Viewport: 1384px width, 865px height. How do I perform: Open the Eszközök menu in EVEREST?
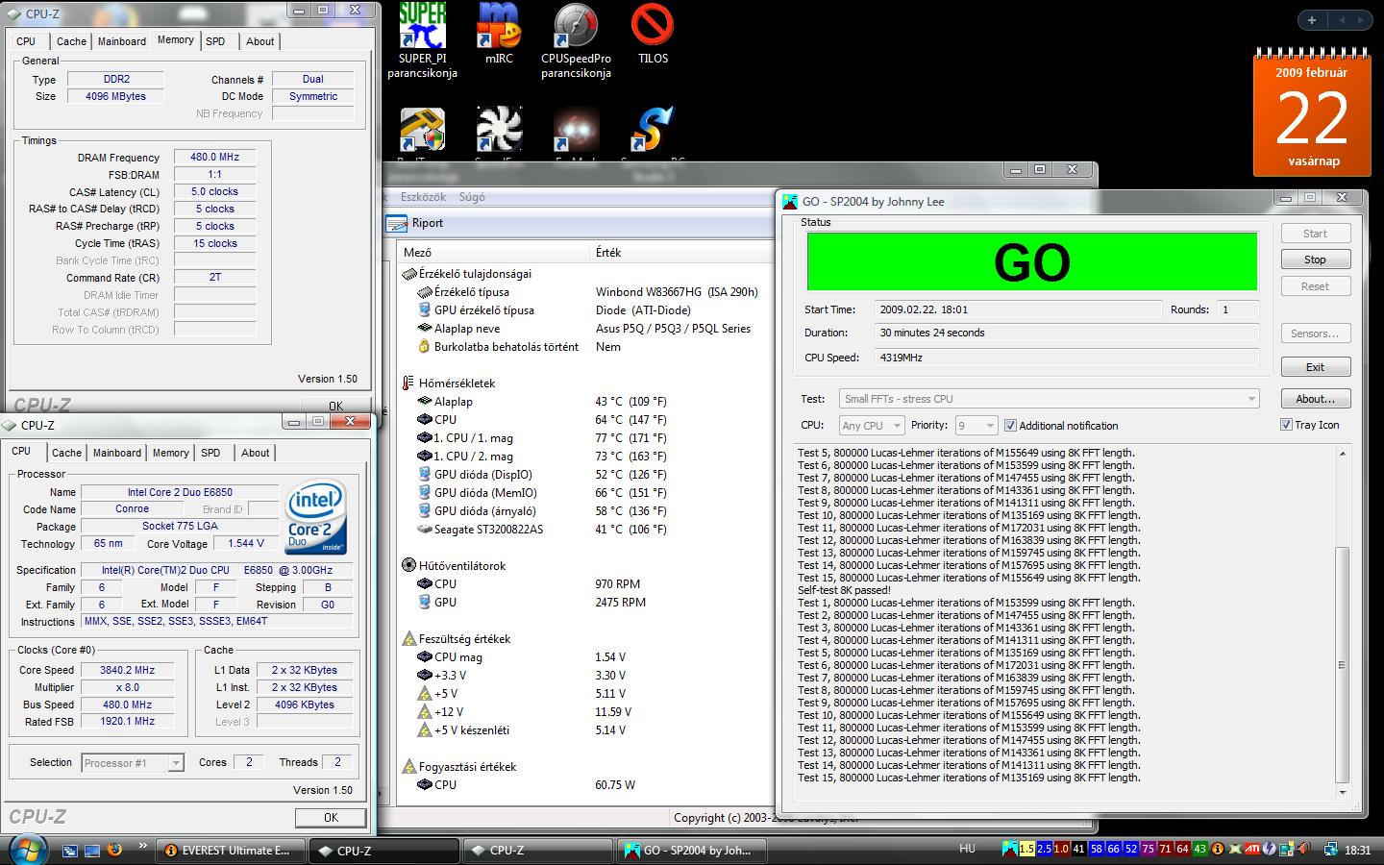(x=423, y=197)
